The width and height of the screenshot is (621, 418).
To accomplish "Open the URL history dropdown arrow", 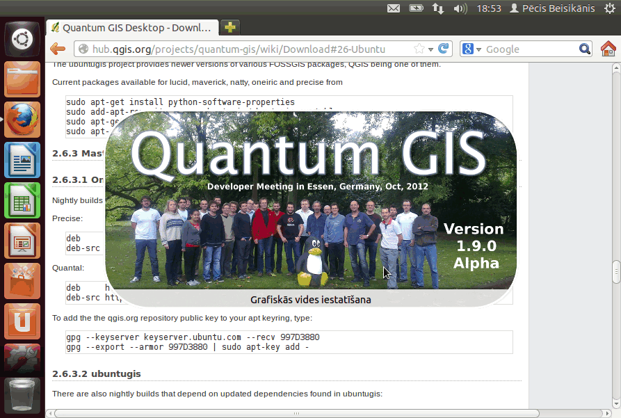I will point(430,49).
